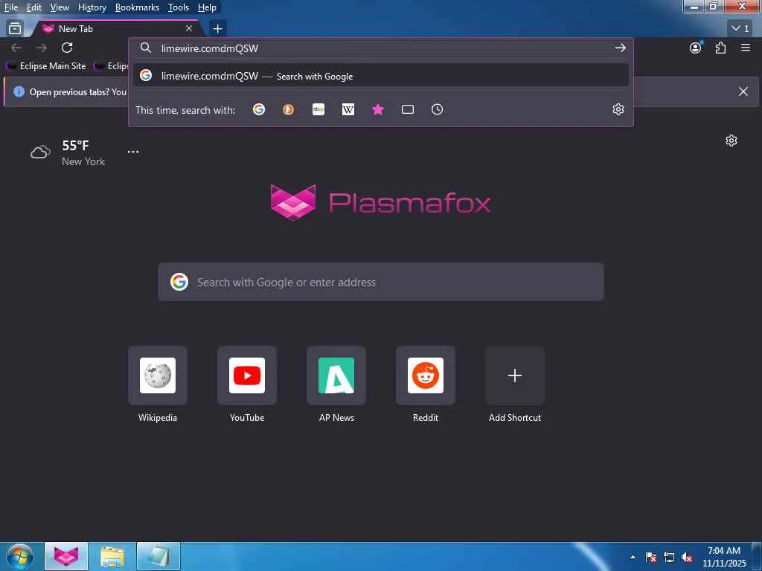Search this time with Google icon
This screenshot has width=762, height=571.
(x=258, y=110)
